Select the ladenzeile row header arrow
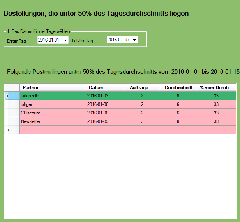 pos(12,96)
